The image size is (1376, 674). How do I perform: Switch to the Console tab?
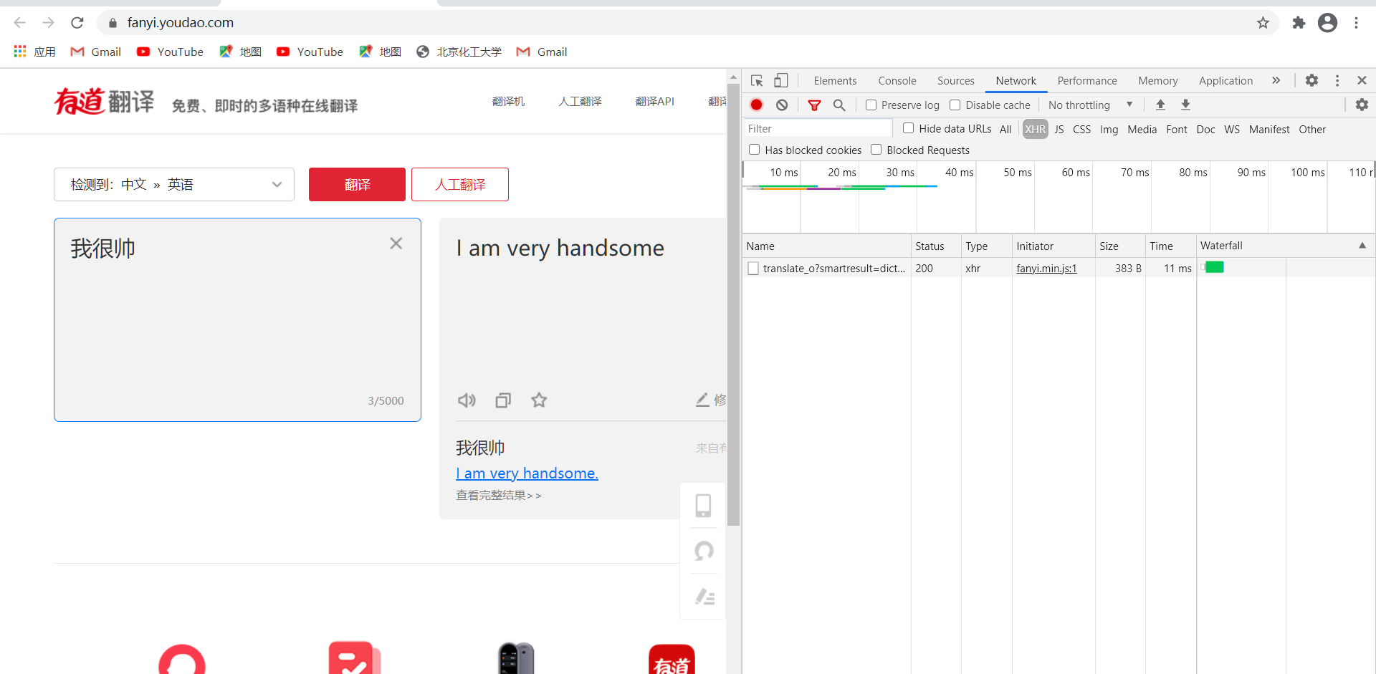pyautogui.click(x=897, y=80)
